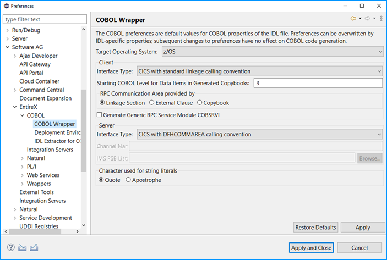This screenshot has width=387, height=260.
Task: Expand the Ajax Developer node
Action: (15, 56)
